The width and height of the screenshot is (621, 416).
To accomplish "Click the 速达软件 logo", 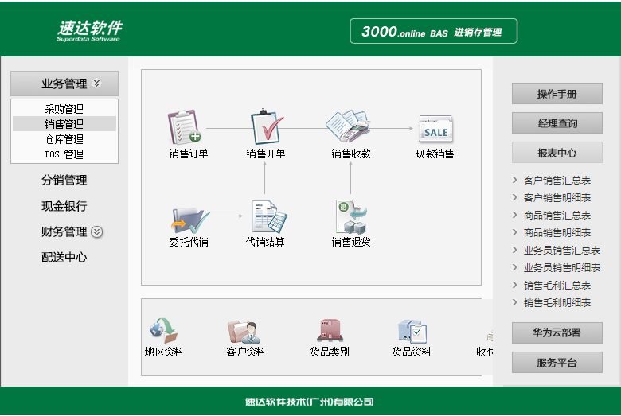I will click(89, 30).
